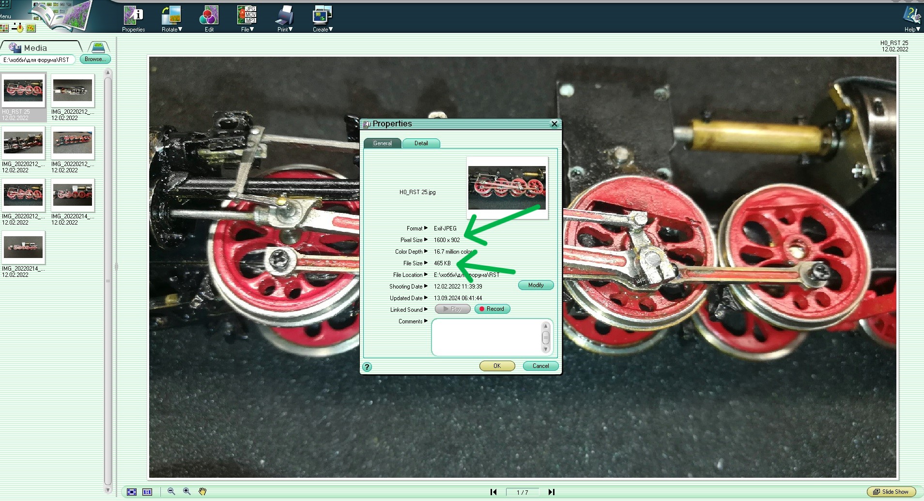Switch to the Detail tab
924x501 pixels.
(x=421, y=143)
